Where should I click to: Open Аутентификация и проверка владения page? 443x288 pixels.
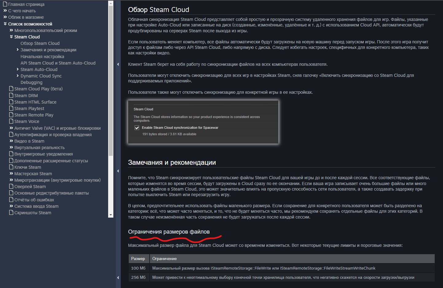(x=53, y=135)
